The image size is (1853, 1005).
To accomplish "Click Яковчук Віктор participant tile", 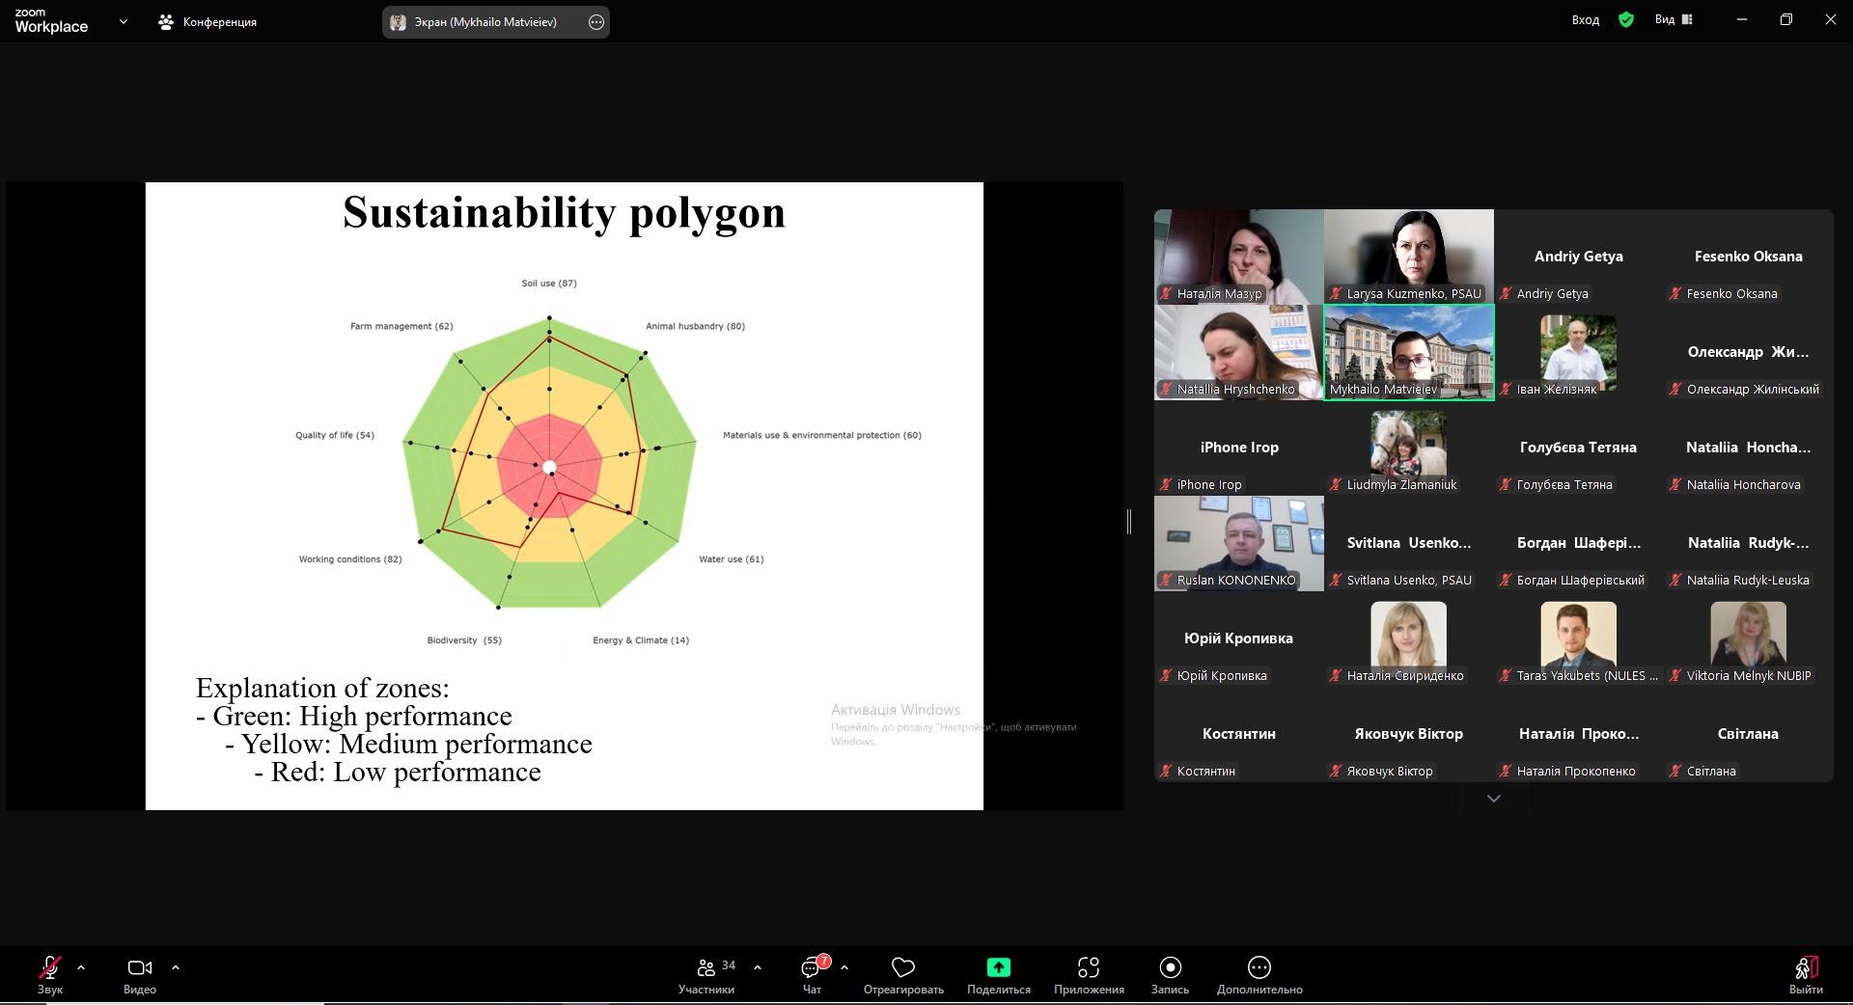I will (x=1409, y=734).
